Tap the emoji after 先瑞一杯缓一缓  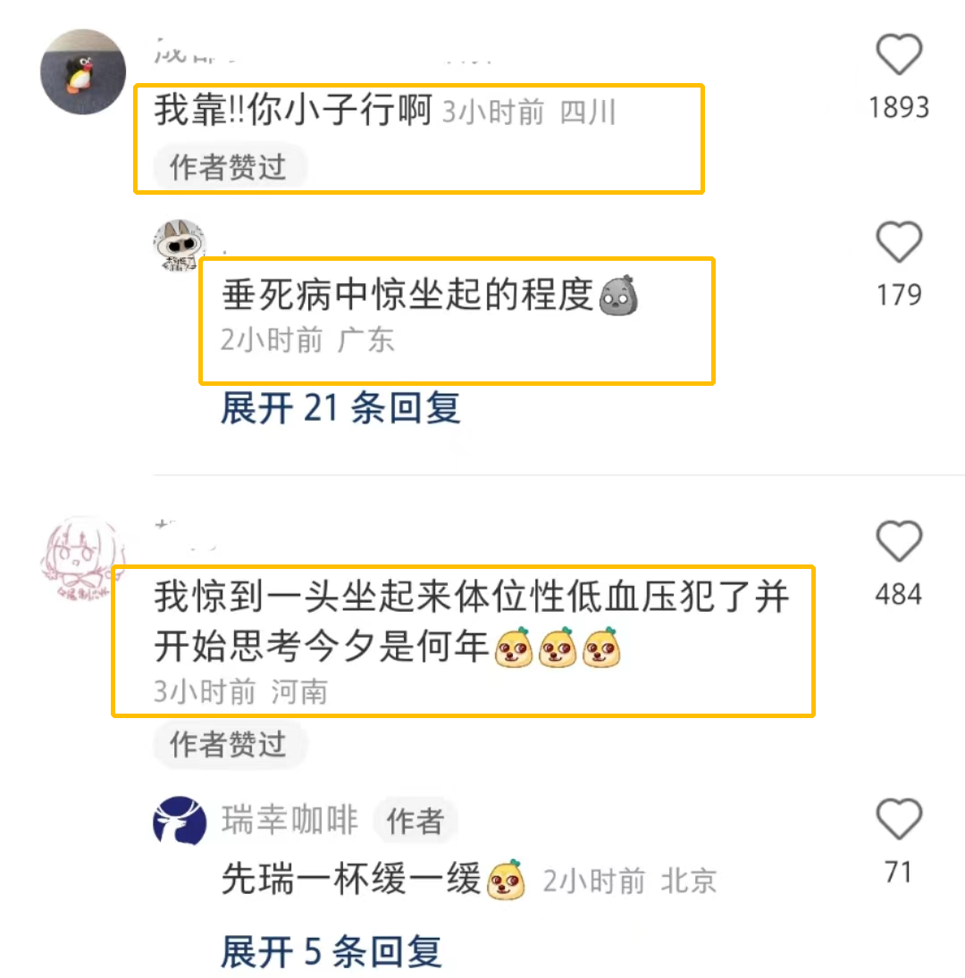[x=505, y=880]
